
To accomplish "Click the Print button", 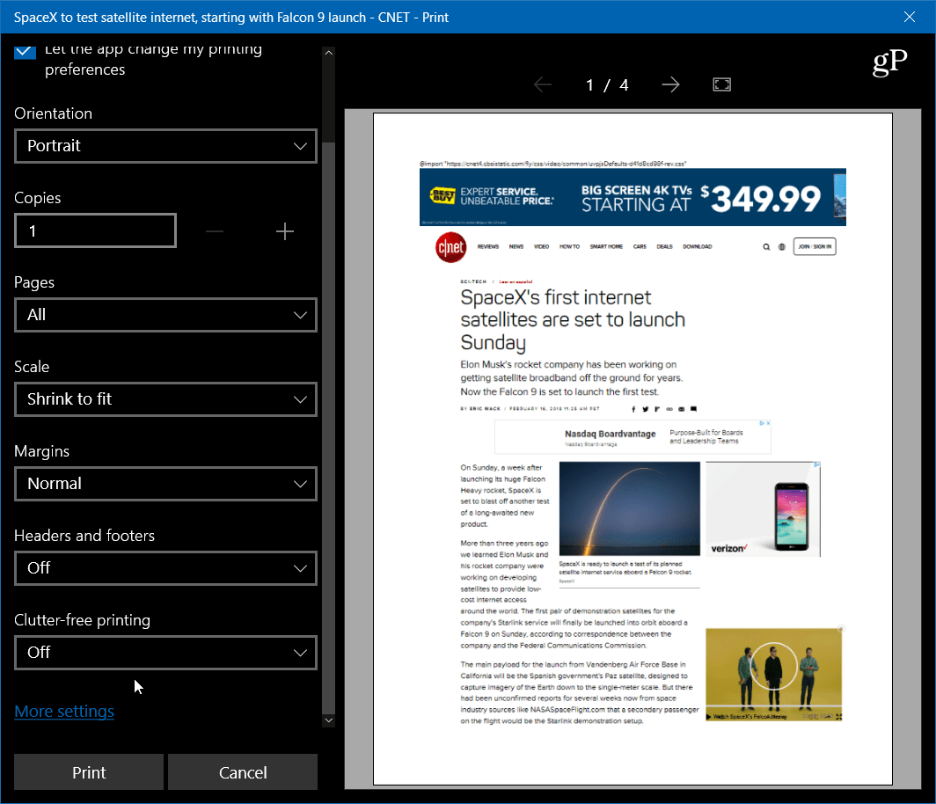I will tap(89, 772).
